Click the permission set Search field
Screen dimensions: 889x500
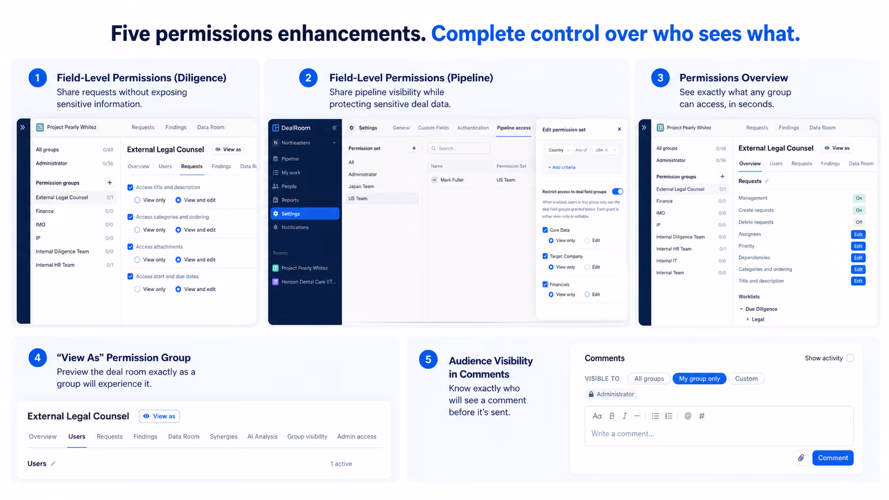[x=459, y=149]
